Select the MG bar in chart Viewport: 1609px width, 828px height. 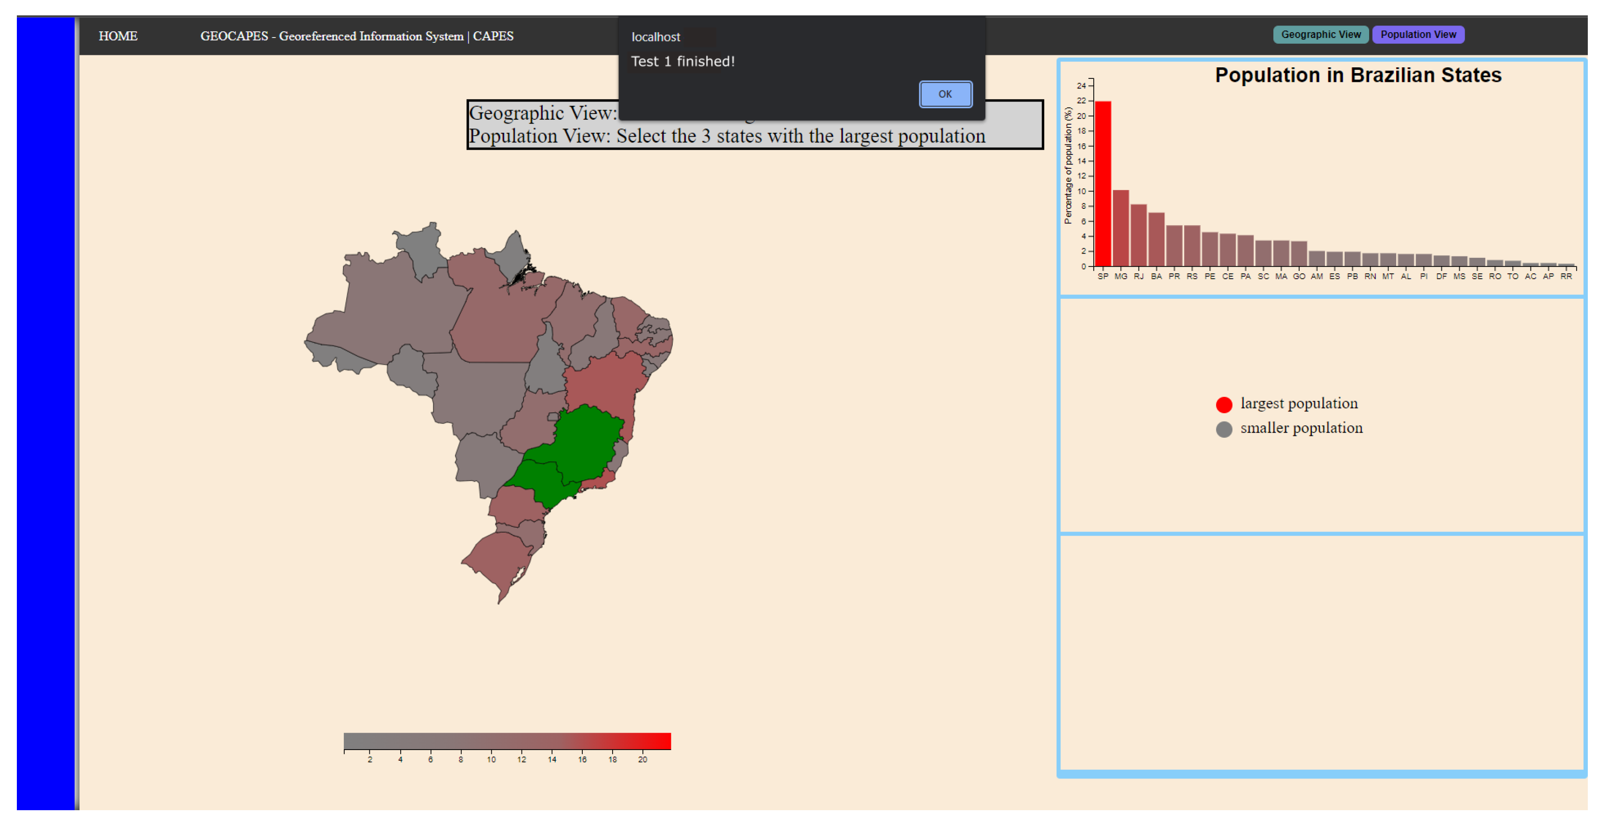(x=1121, y=229)
